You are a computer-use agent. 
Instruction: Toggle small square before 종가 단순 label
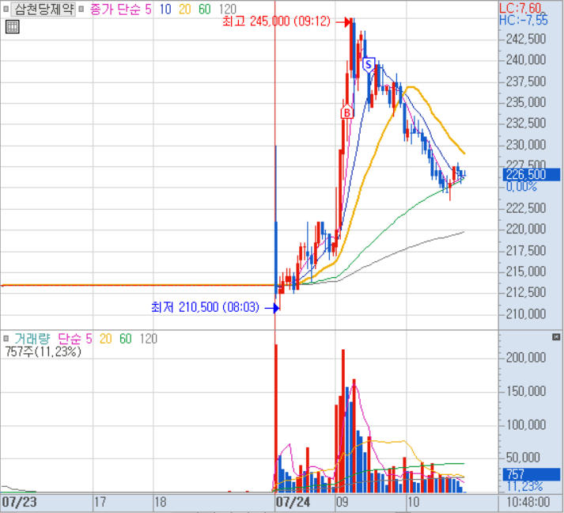coord(83,9)
